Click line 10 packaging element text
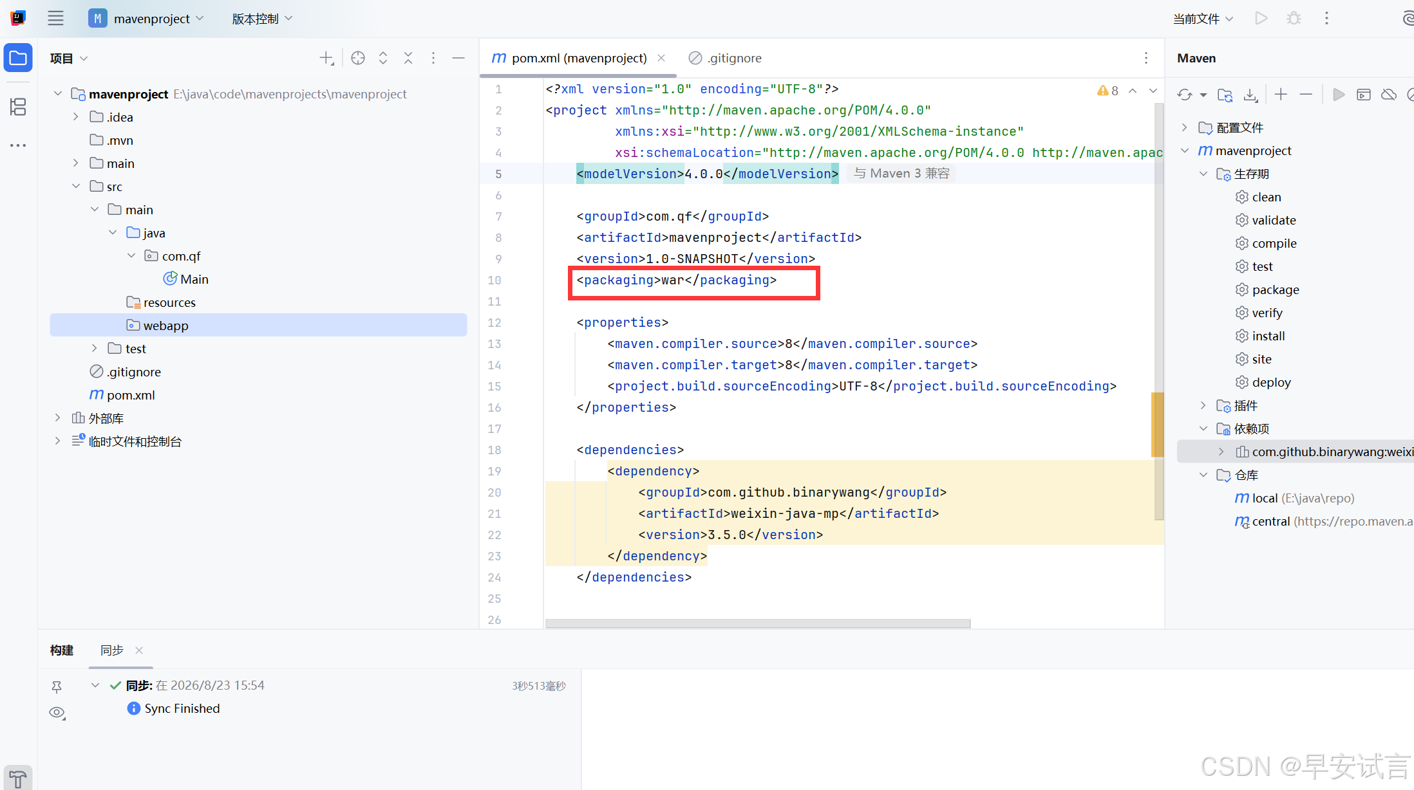This screenshot has width=1414, height=790. (x=676, y=280)
